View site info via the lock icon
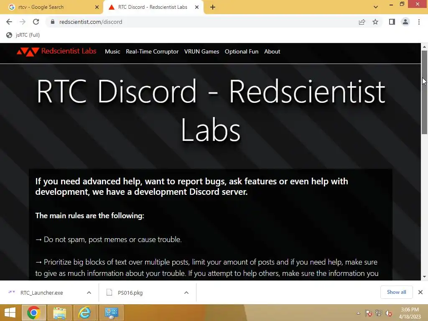The width and height of the screenshot is (428, 321). 53,22
